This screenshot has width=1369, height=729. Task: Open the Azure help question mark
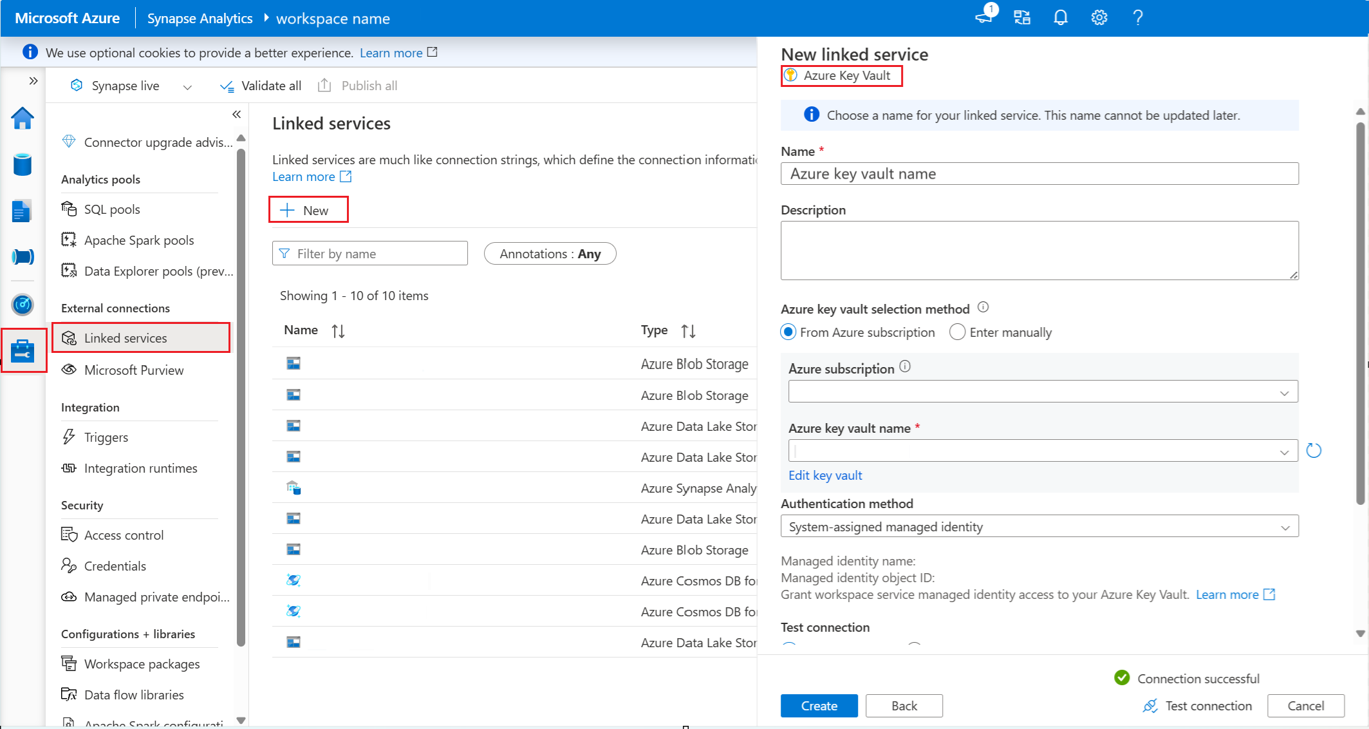point(1137,17)
